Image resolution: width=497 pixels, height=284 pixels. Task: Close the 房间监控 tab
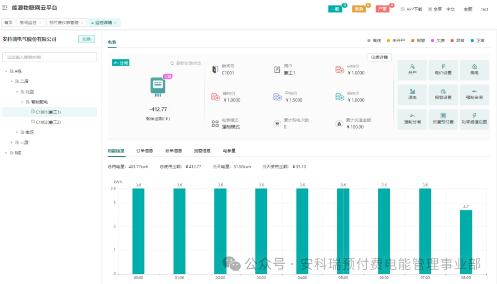tap(40, 23)
